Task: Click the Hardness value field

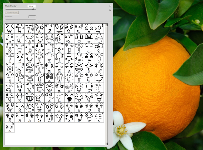Action: tap(32, 16)
